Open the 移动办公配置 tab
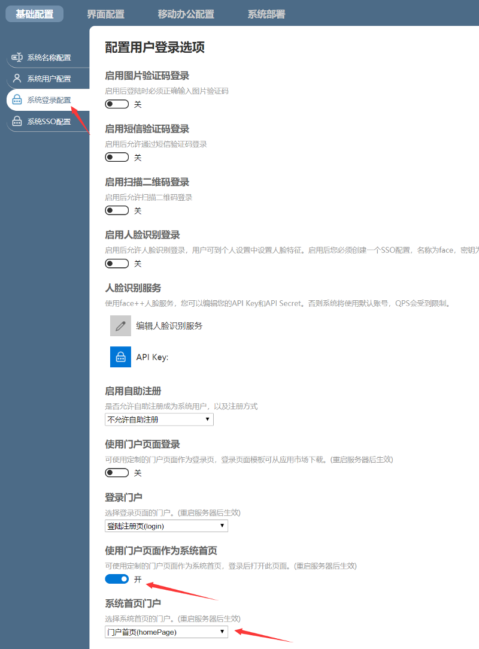This screenshot has height=649, width=479. (186, 14)
